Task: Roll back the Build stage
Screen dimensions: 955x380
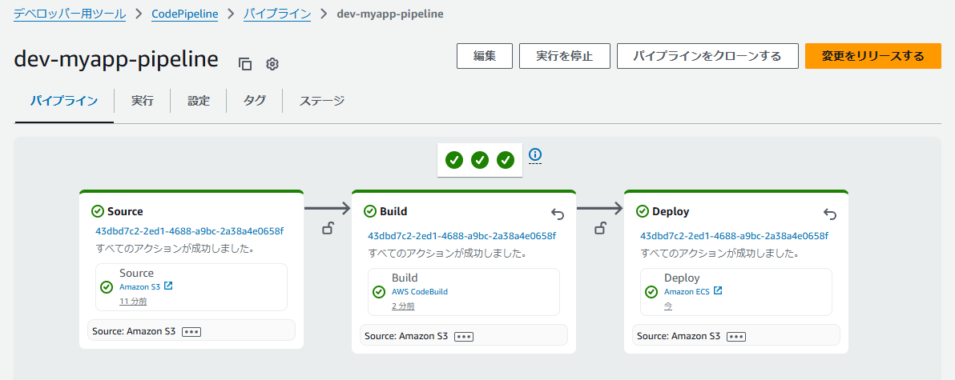Action: pos(558,214)
